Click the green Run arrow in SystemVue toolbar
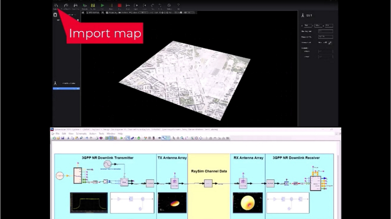The image size is (391, 219). coord(122,138)
